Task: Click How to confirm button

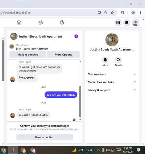Action: click(45, 137)
